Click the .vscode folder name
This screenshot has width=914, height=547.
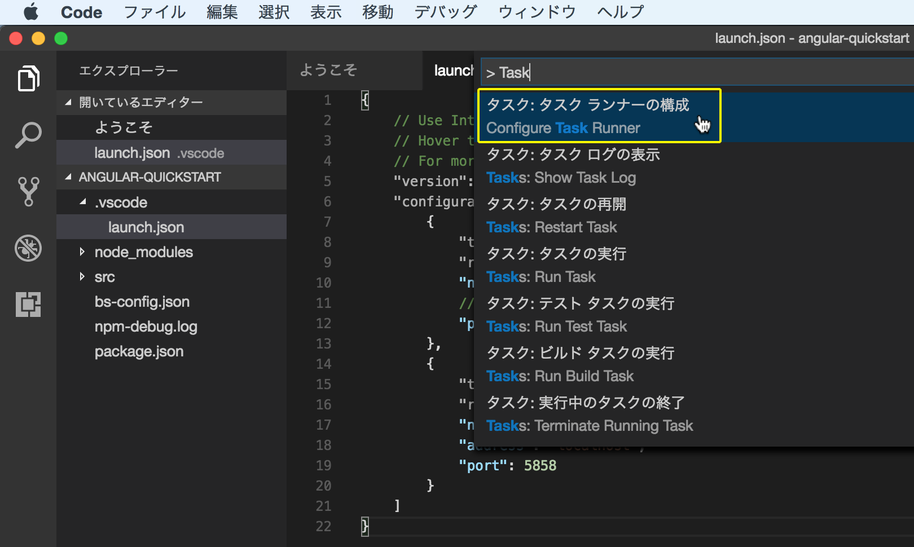point(121,202)
